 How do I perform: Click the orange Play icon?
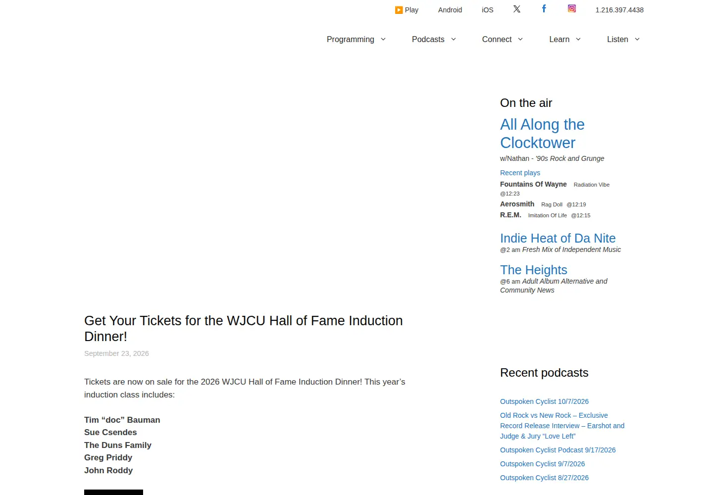point(399,10)
